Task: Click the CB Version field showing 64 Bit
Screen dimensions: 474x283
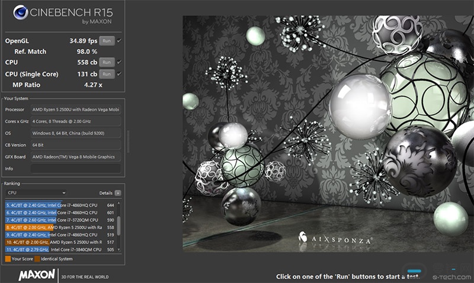Action: tap(76, 145)
